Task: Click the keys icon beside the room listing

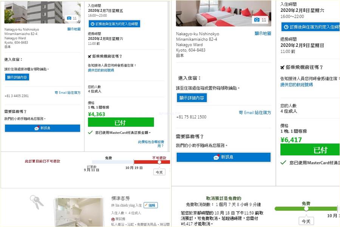Action: pyautogui.click(x=36, y=202)
